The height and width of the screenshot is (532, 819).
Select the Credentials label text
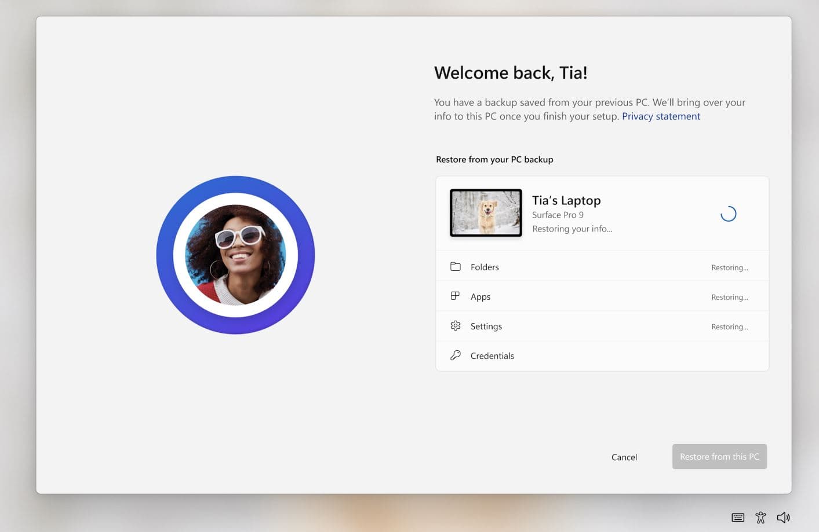point(492,356)
